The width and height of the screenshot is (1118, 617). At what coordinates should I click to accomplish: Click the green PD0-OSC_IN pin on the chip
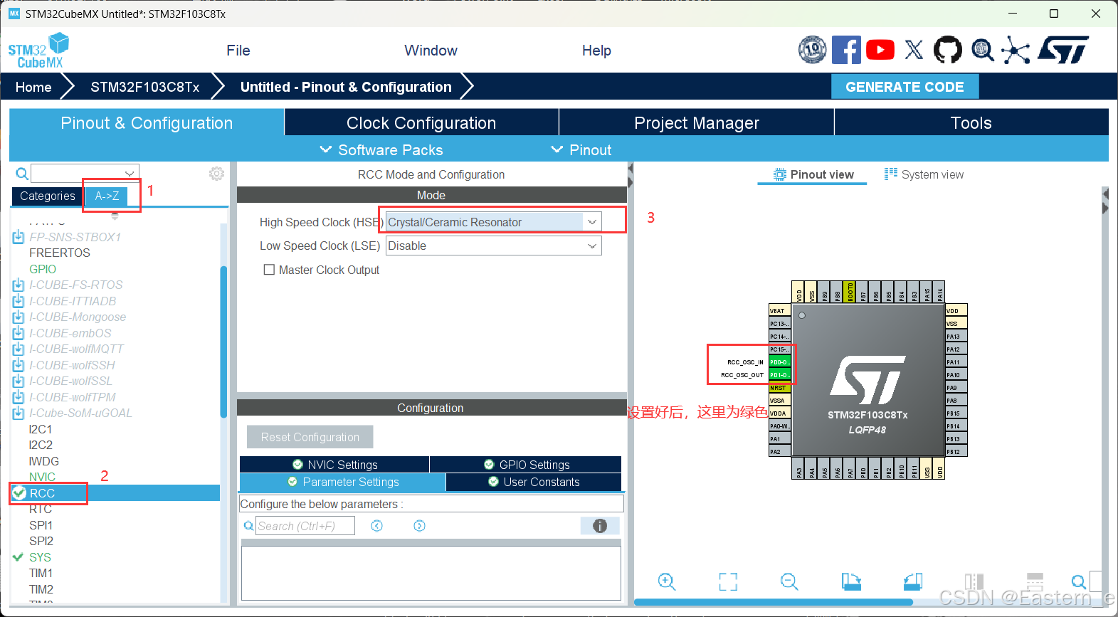click(x=780, y=362)
